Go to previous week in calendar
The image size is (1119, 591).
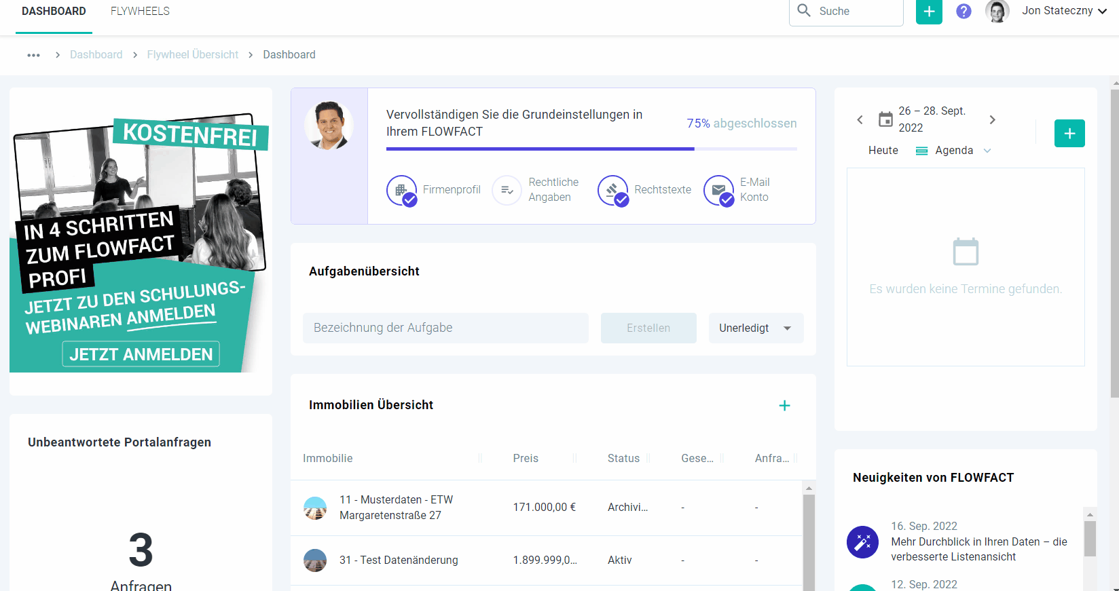click(x=860, y=119)
